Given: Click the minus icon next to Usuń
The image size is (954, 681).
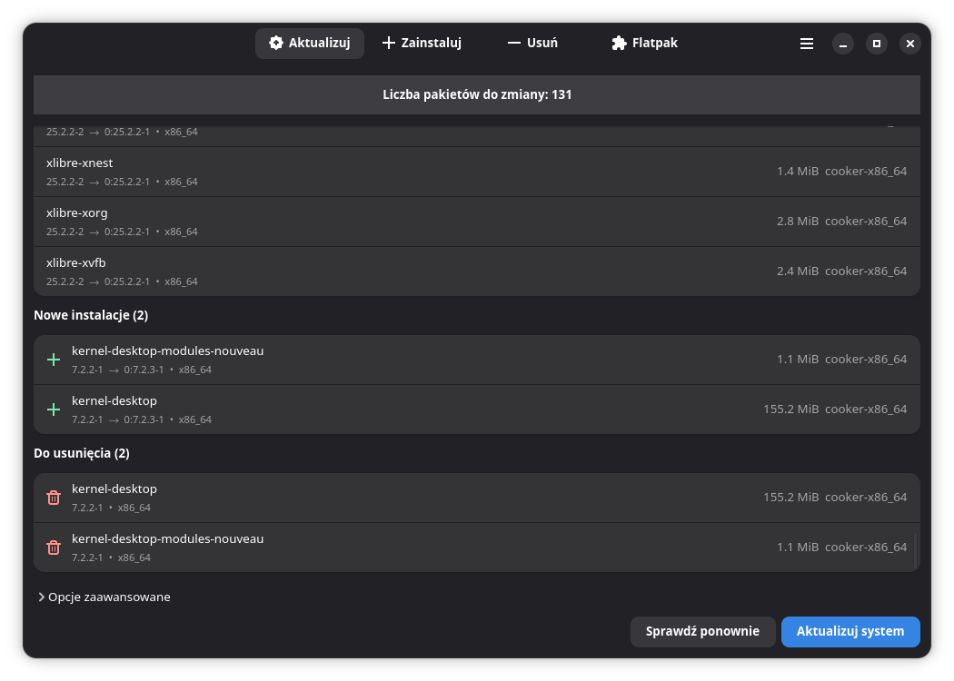Looking at the screenshot, I should tap(514, 43).
